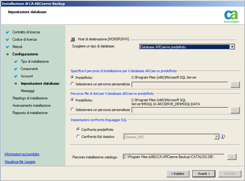The image size is (245, 181).
Task: Go to Messaggi step in sidebar
Action: click(28, 91)
